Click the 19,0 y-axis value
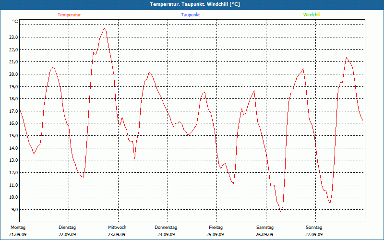Image resolution: width=384 pixels, height=240 pixels. point(13,86)
